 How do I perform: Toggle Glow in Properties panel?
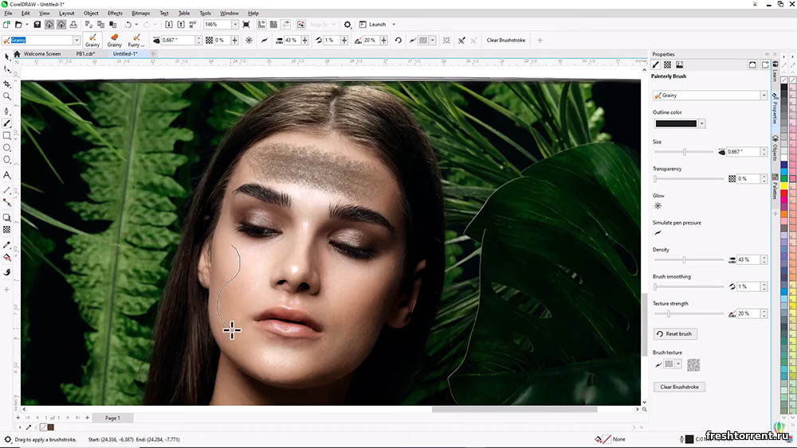[x=658, y=206]
